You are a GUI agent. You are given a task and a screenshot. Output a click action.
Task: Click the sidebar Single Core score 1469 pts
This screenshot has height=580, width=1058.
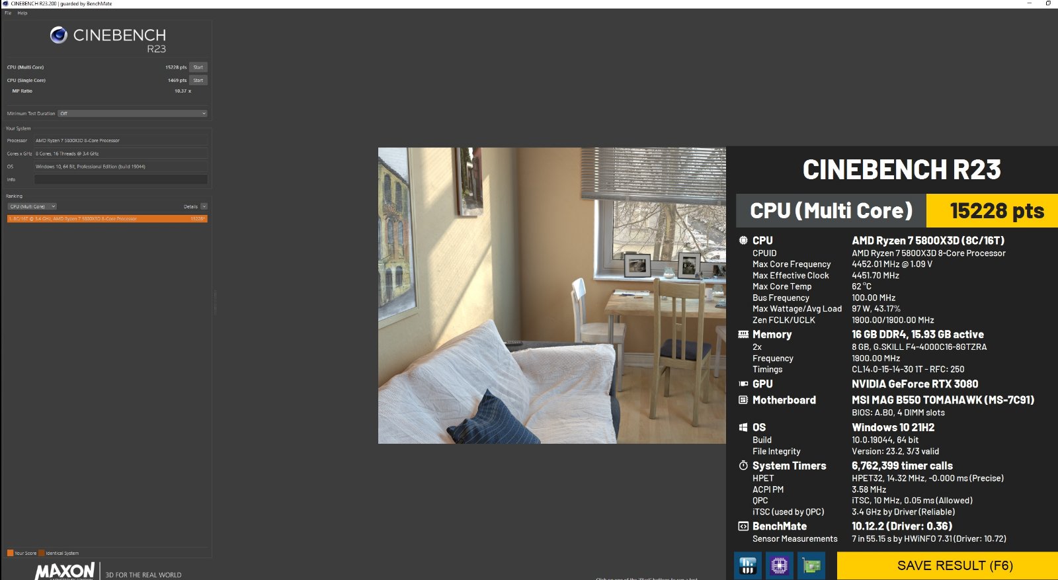pos(177,81)
